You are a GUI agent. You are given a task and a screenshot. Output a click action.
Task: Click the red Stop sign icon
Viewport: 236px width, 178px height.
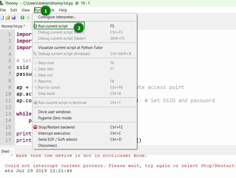click(35, 127)
